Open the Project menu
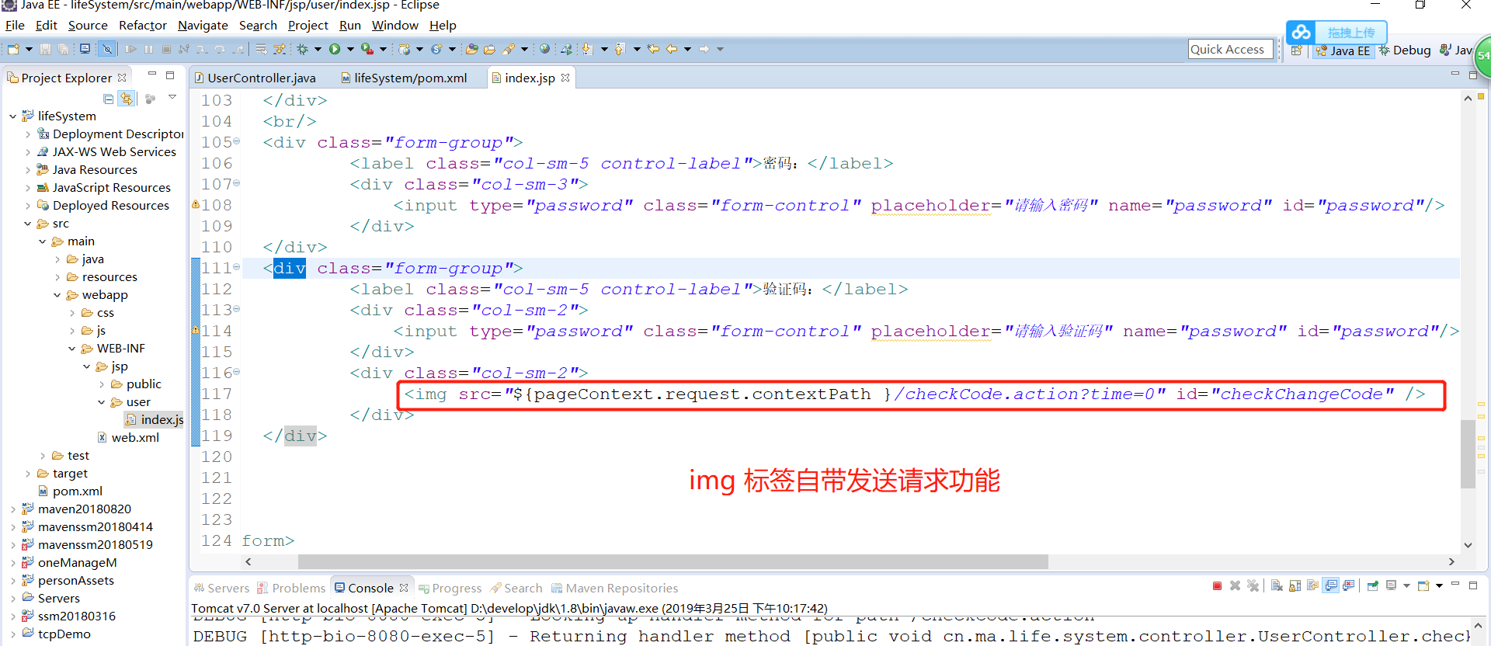 click(x=308, y=26)
